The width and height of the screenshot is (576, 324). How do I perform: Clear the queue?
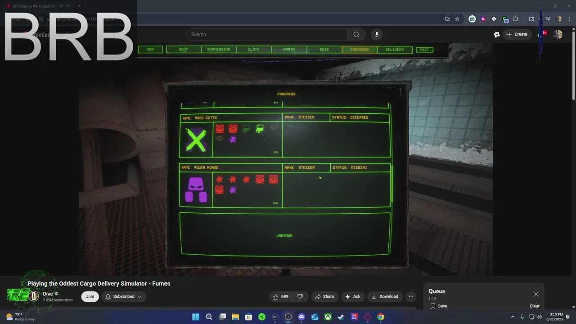(535, 306)
